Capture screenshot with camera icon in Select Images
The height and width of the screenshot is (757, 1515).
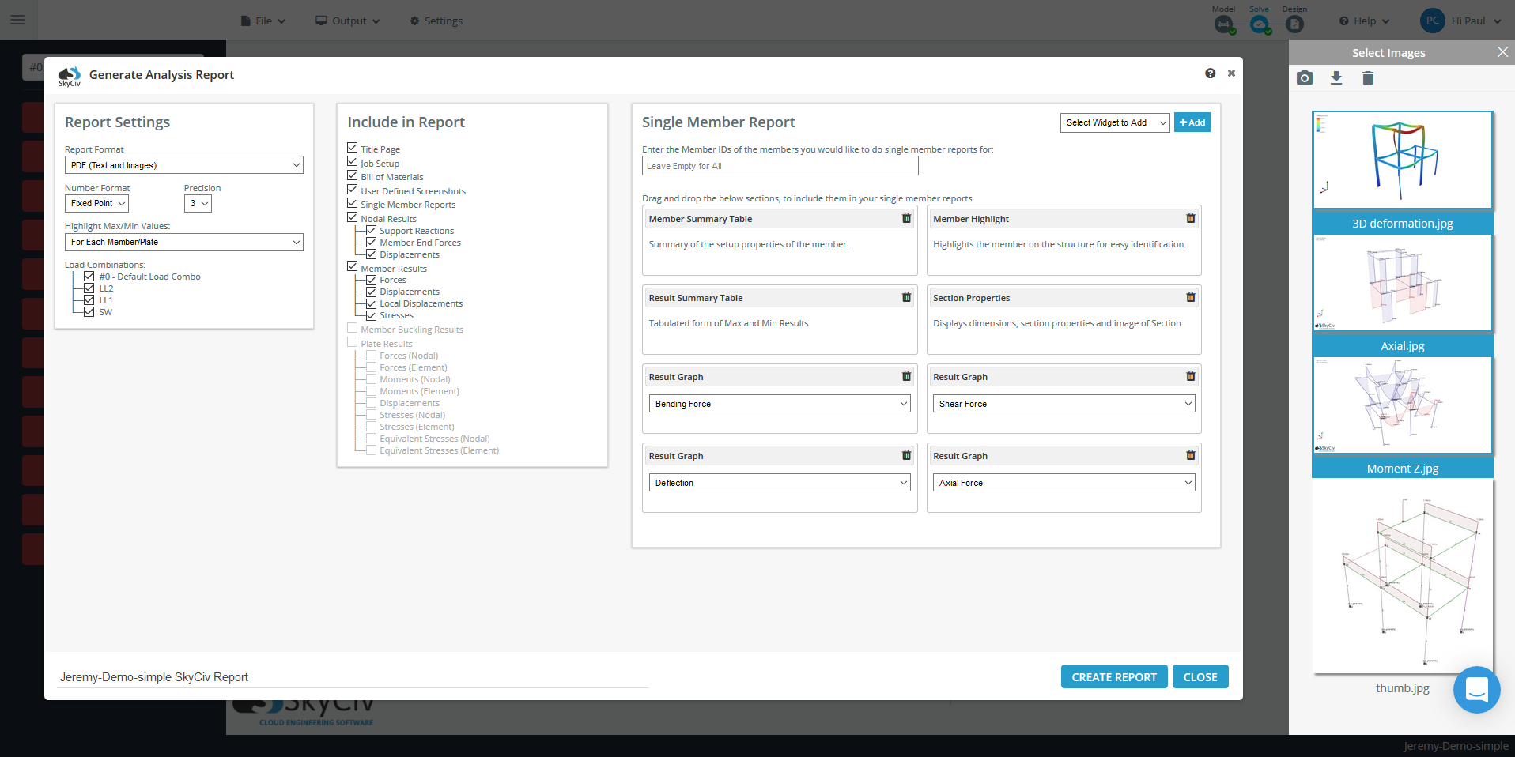coord(1305,78)
